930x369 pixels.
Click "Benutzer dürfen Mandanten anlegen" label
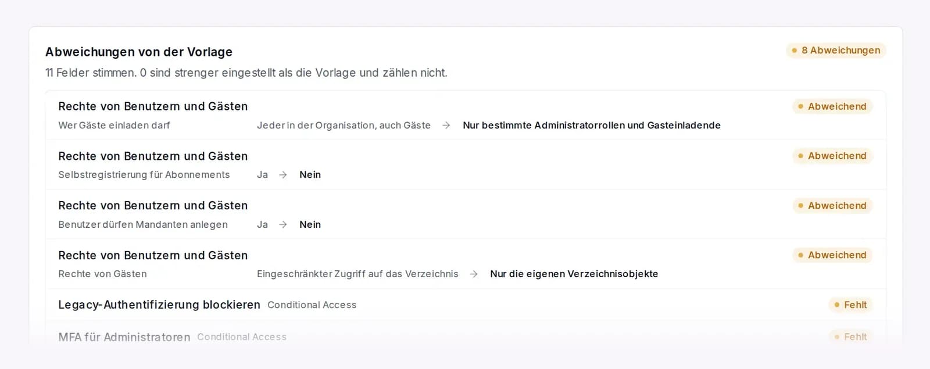click(x=143, y=224)
